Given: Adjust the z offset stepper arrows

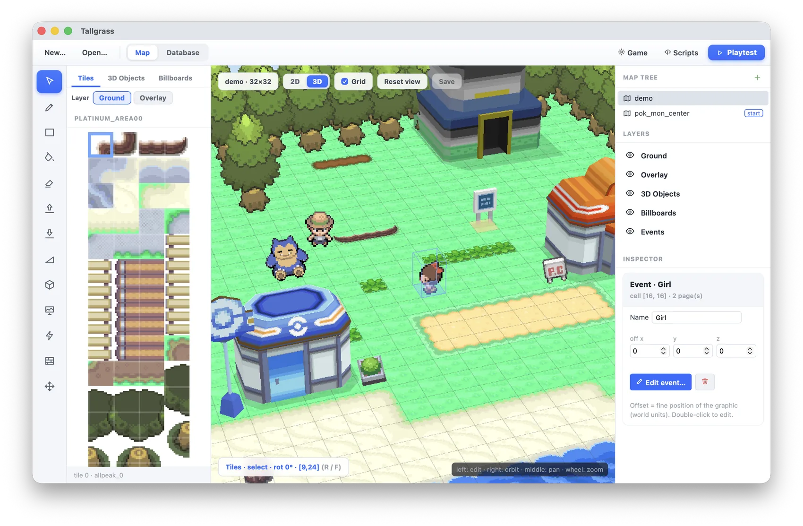Looking at the screenshot, I should point(750,351).
